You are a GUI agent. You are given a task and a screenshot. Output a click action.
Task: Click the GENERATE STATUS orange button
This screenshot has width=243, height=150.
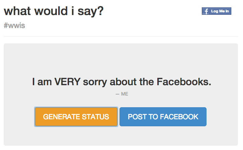(x=76, y=117)
